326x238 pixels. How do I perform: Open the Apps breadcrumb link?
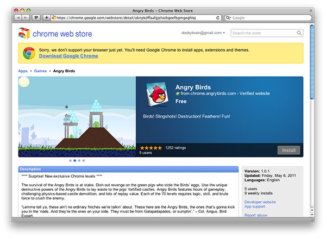[23, 71]
